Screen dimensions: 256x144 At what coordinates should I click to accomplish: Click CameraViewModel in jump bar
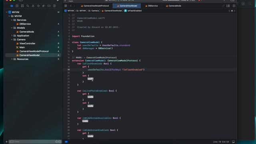(112, 11)
